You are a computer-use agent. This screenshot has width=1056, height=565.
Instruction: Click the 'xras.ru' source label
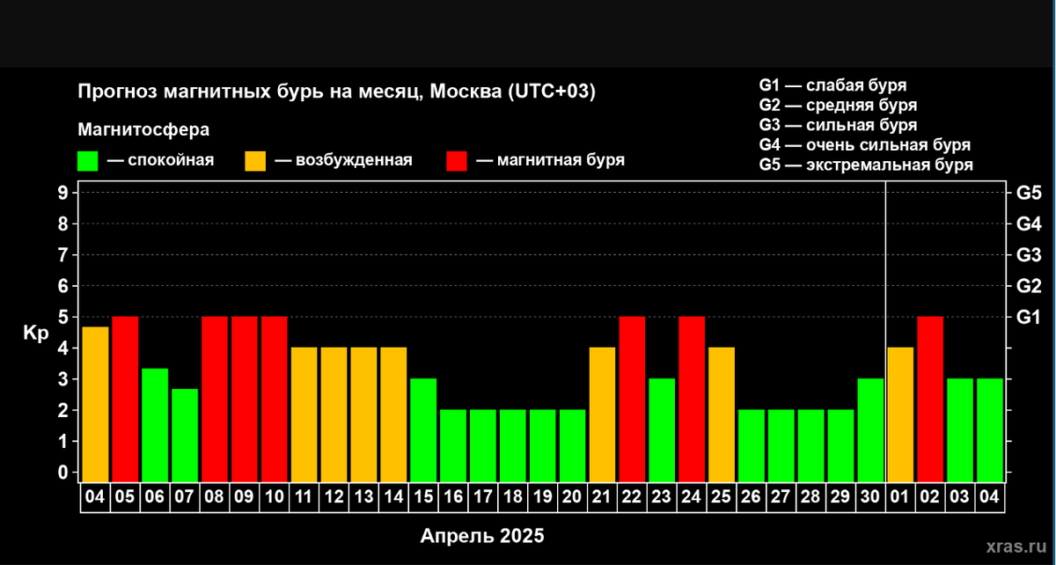pyautogui.click(x=1018, y=547)
